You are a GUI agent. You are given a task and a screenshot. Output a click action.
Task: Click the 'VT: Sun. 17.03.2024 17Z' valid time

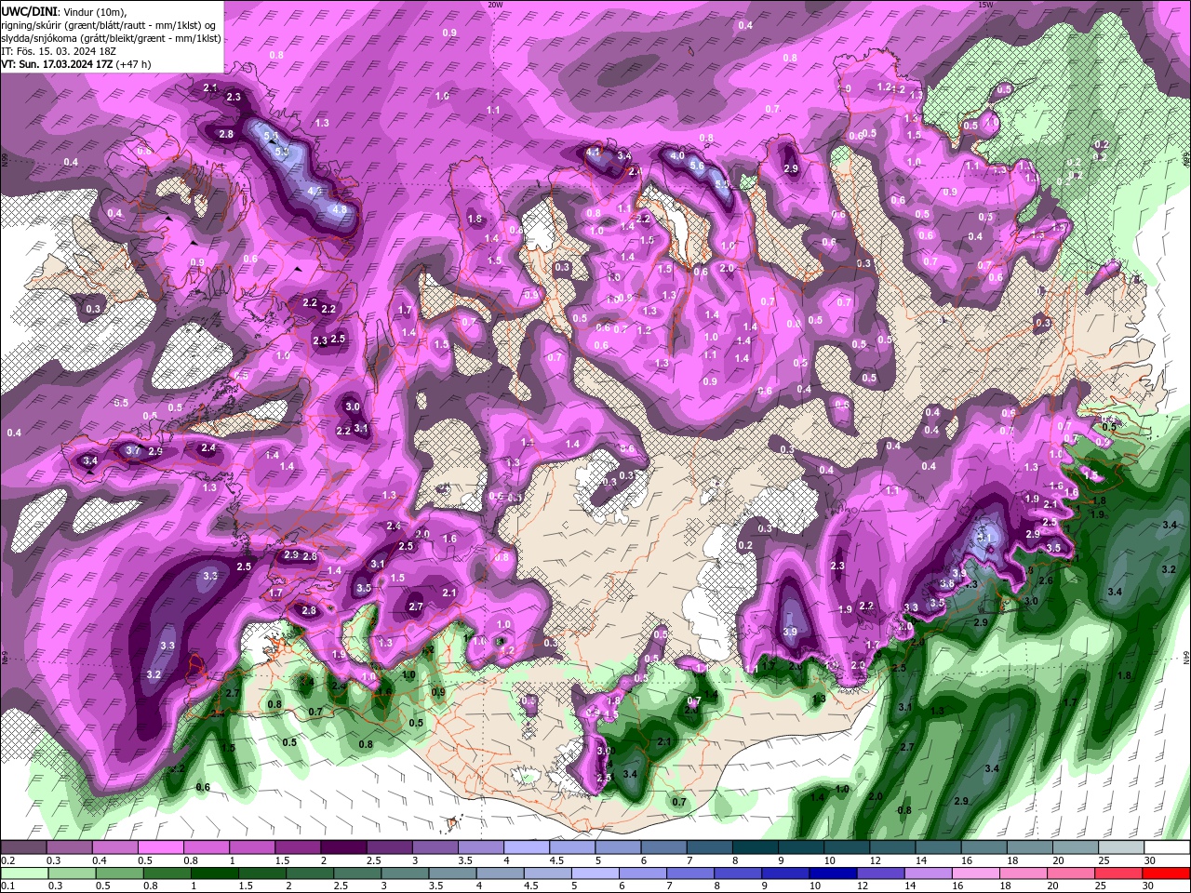point(57,64)
